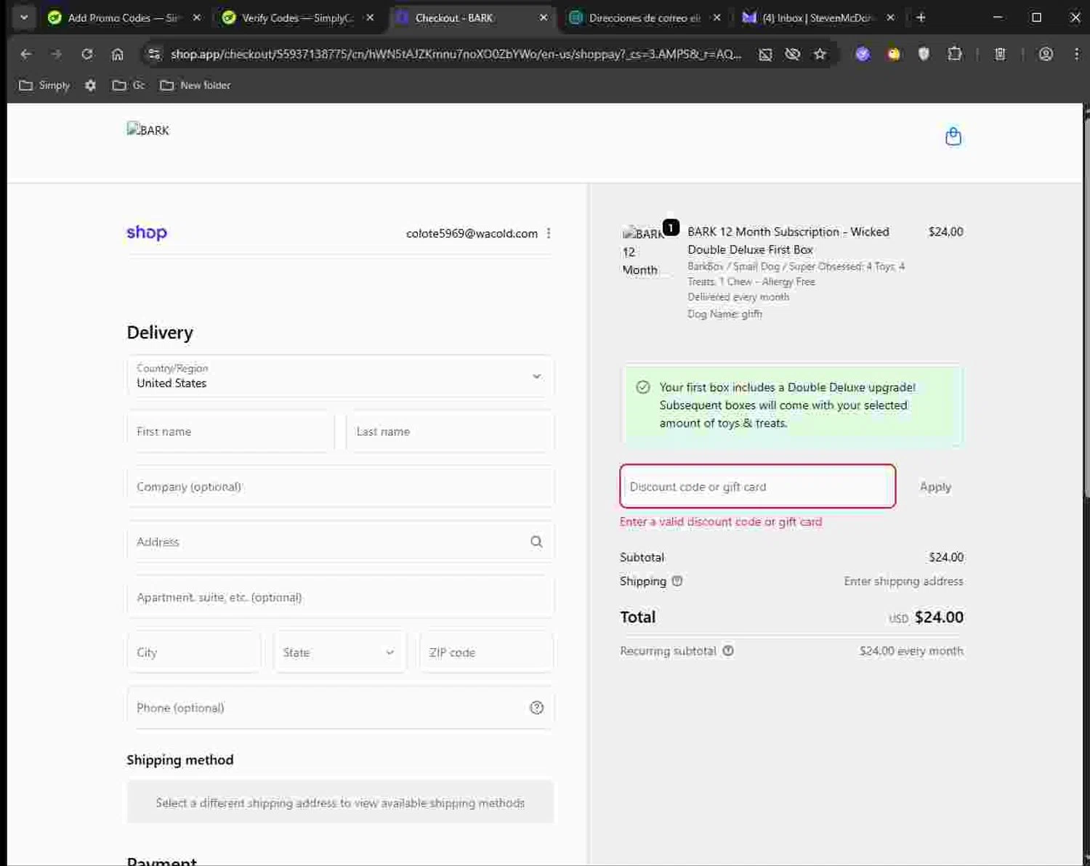Show shipping info tooltip icon
Viewport: 1090px width, 866px height.
click(x=677, y=581)
